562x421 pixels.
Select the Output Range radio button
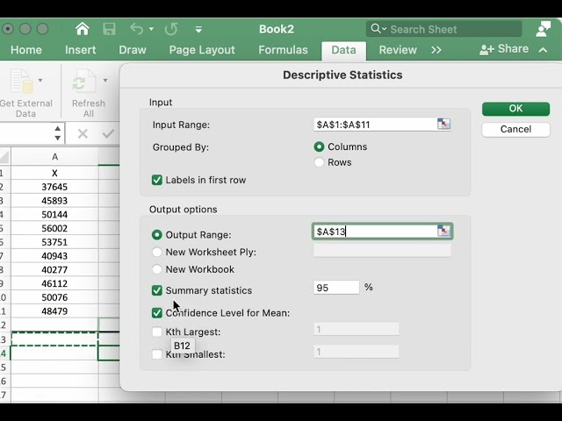156,235
